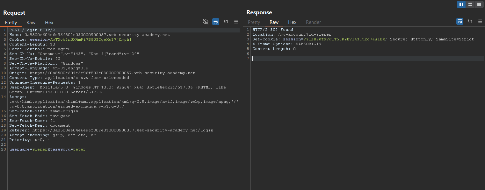Click the request Host header line
The image size is (485, 190).
90,35
